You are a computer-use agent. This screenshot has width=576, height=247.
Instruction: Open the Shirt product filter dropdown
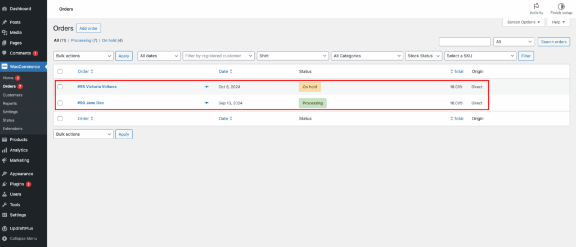(x=292, y=56)
